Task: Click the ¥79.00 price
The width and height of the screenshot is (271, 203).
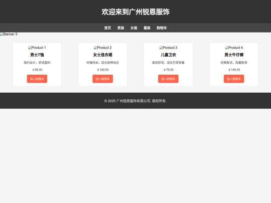Action: pyautogui.click(x=168, y=70)
